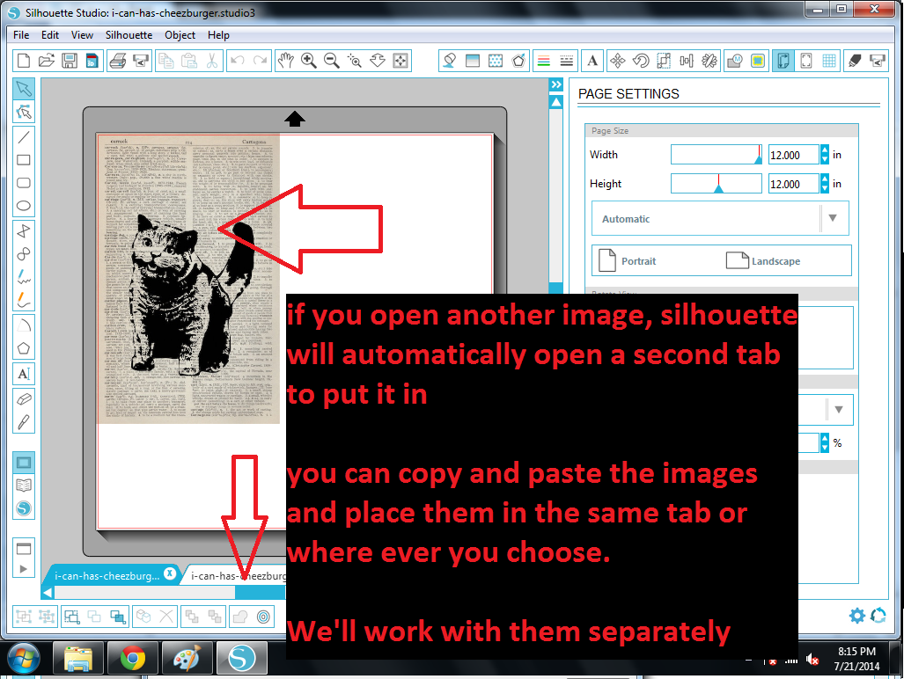Pick the Edit Points tool
904x679 pixels.
coord(24,112)
